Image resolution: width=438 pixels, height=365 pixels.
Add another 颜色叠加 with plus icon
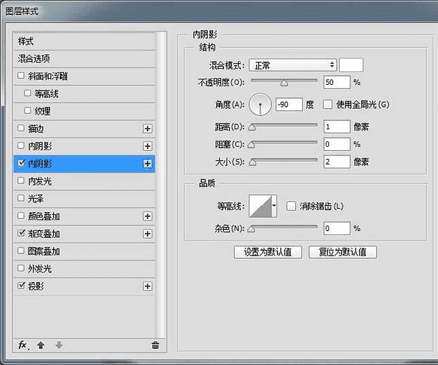pos(148,216)
